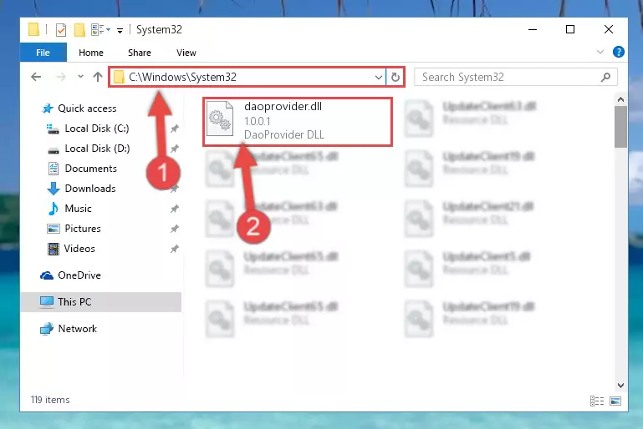The height and width of the screenshot is (429, 643).
Task: Click the pin icon beside Videos
Action: (x=174, y=249)
